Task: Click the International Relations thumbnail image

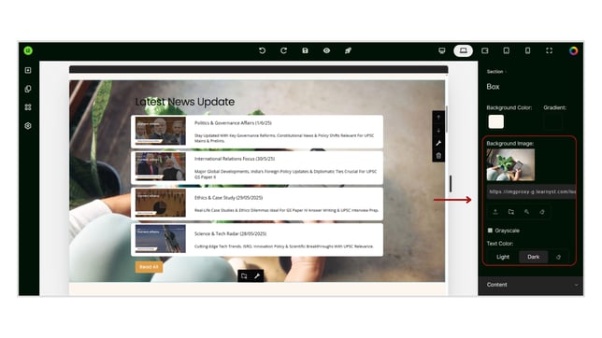Action: (161, 167)
